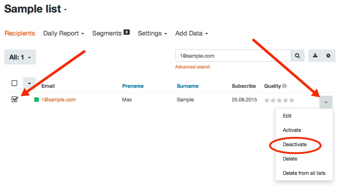Open the gear settings icon
This screenshot has height=191, width=342.
click(328, 56)
